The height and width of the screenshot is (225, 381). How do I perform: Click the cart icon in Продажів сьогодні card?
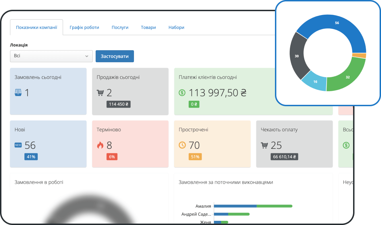(100, 93)
